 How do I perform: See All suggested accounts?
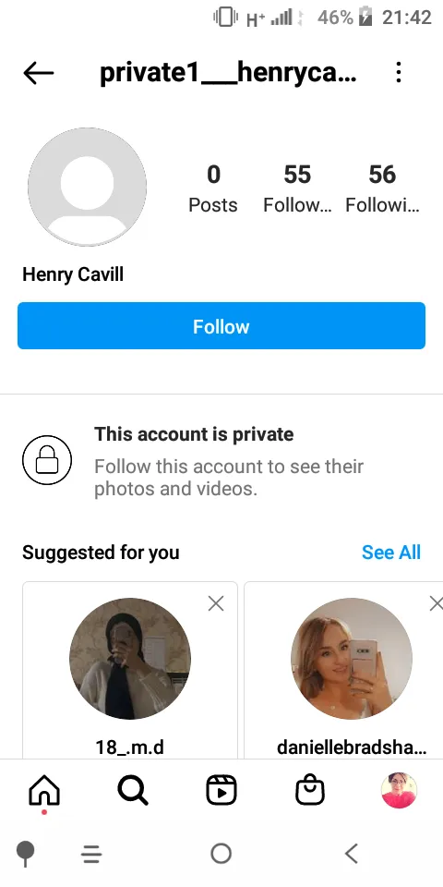tap(391, 553)
